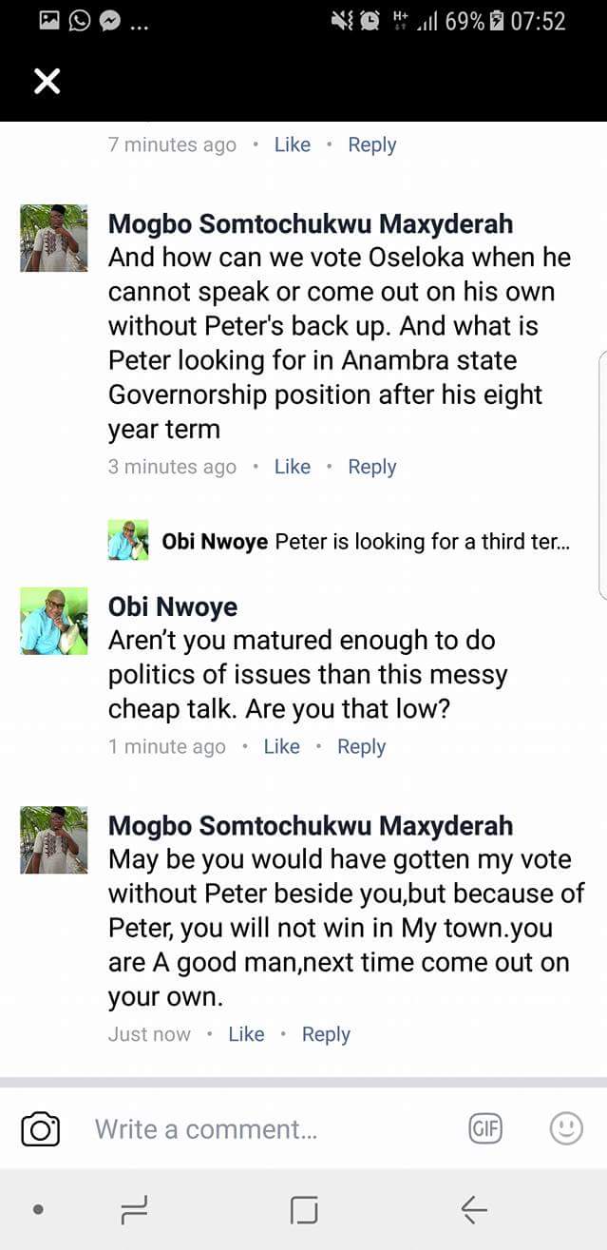This screenshot has height=1250, width=607.
Task: Like the comment posted 3 minutes ago
Action: (x=292, y=467)
